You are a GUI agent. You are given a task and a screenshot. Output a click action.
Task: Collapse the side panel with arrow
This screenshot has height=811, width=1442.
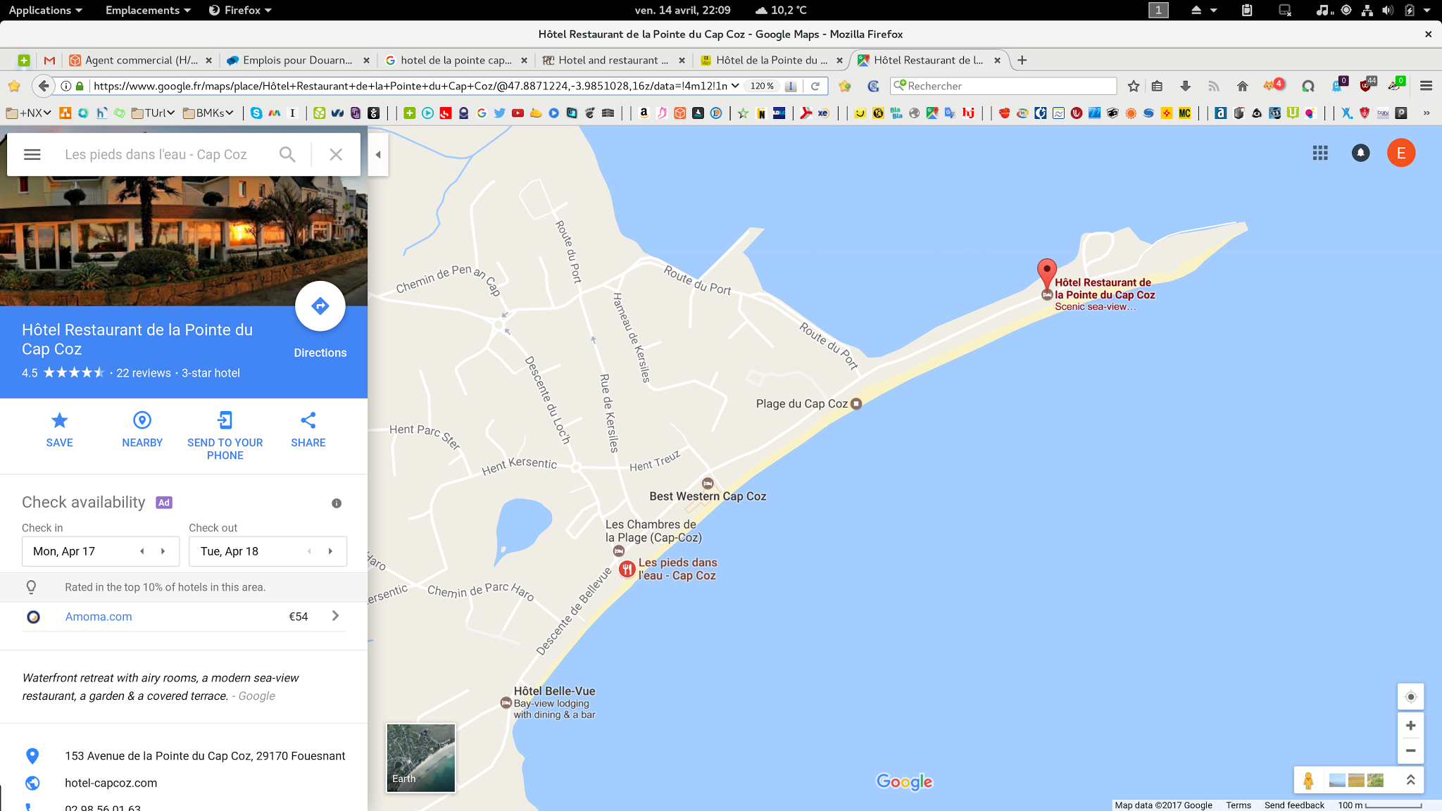pos(378,154)
